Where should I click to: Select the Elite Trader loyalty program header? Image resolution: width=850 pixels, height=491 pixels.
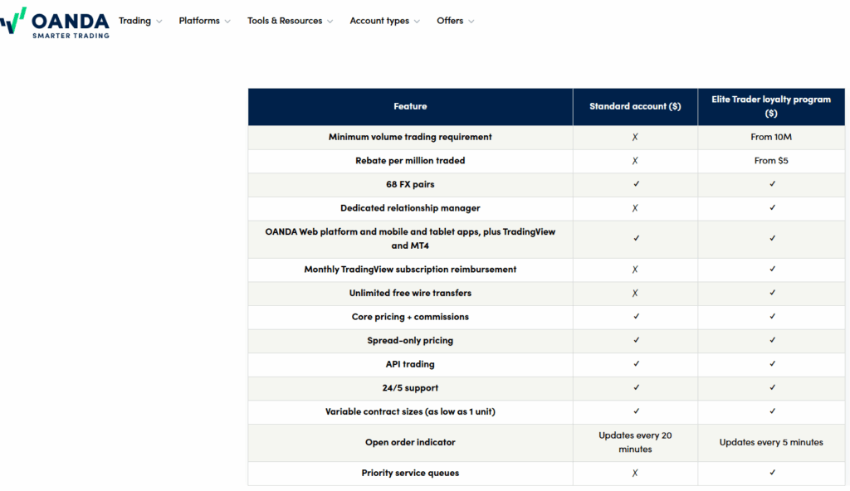771,107
